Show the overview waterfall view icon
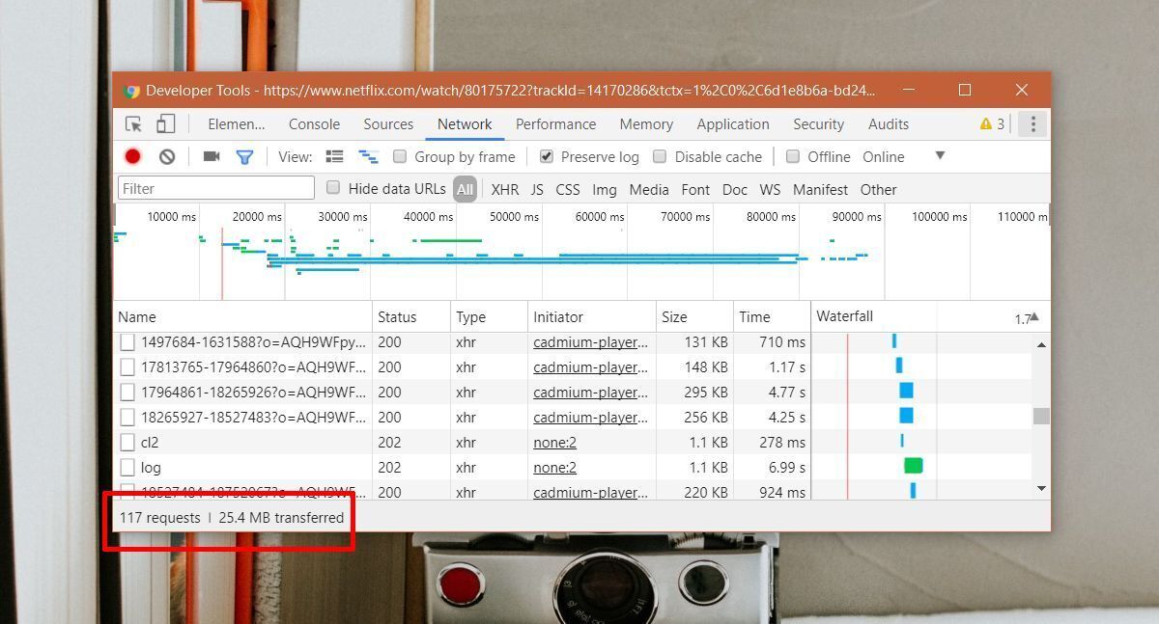 click(x=368, y=156)
